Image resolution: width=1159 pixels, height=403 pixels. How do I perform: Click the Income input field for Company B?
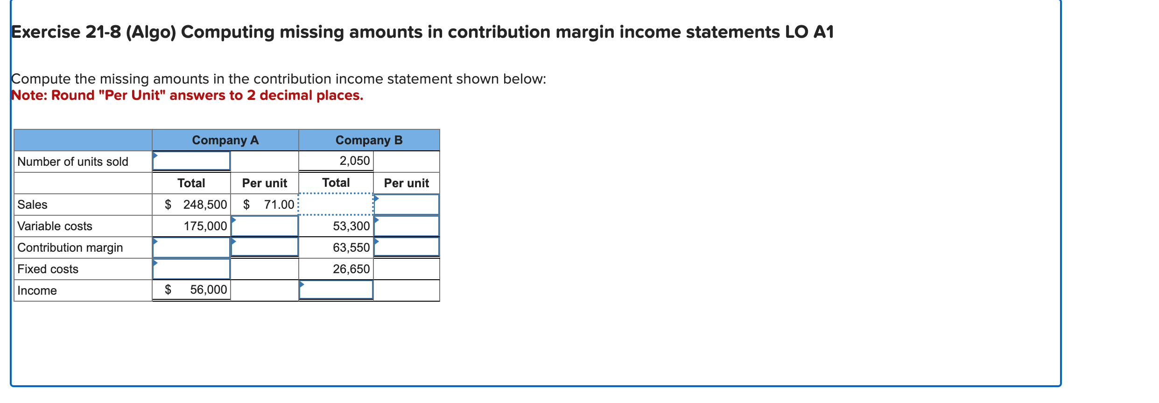click(x=336, y=290)
